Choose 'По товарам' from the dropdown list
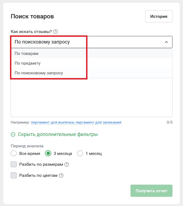 click(x=91, y=54)
